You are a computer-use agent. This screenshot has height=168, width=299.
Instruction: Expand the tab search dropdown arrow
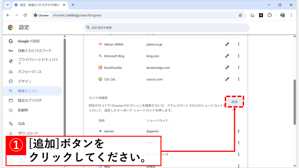point(7,5)
